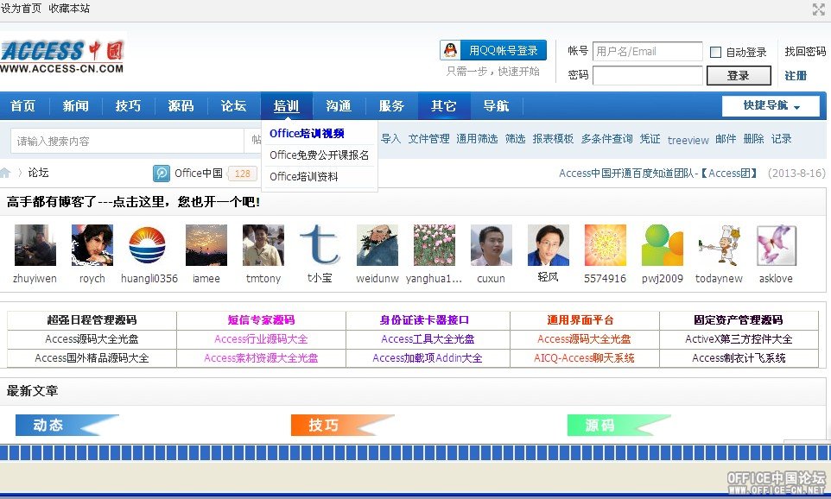Click the QQ penguin login icon

tap(450, 50)
